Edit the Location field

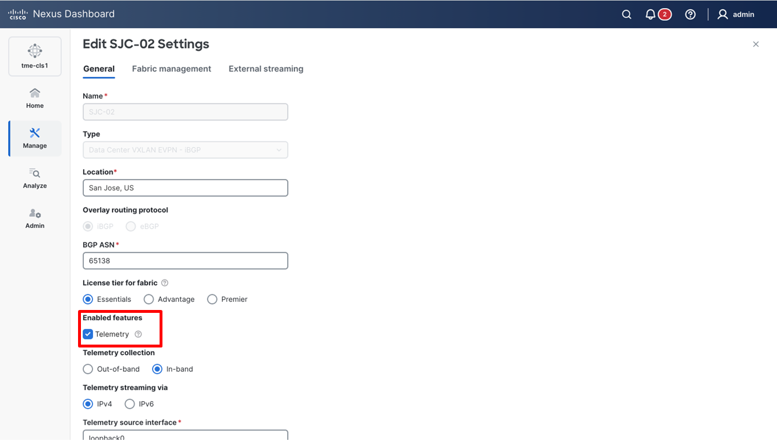[186, 188]
